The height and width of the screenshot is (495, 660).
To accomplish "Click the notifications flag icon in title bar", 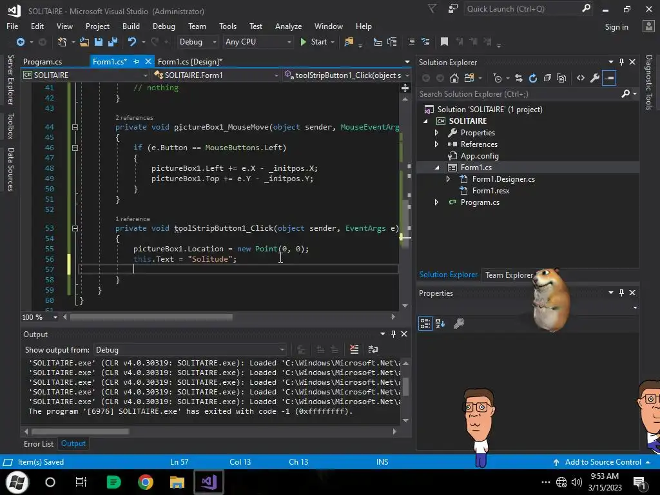I will [x=432, y=9].
